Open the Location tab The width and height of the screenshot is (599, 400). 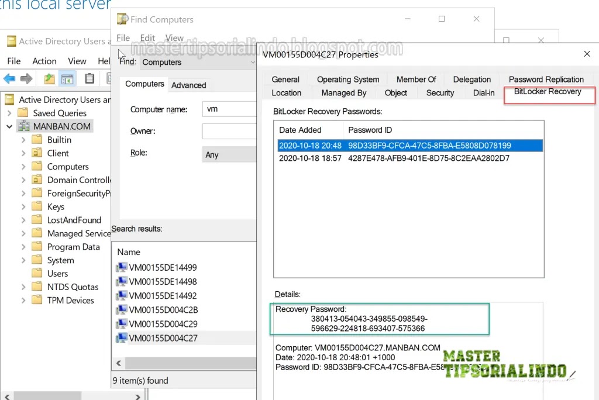(x=287, y=93)
